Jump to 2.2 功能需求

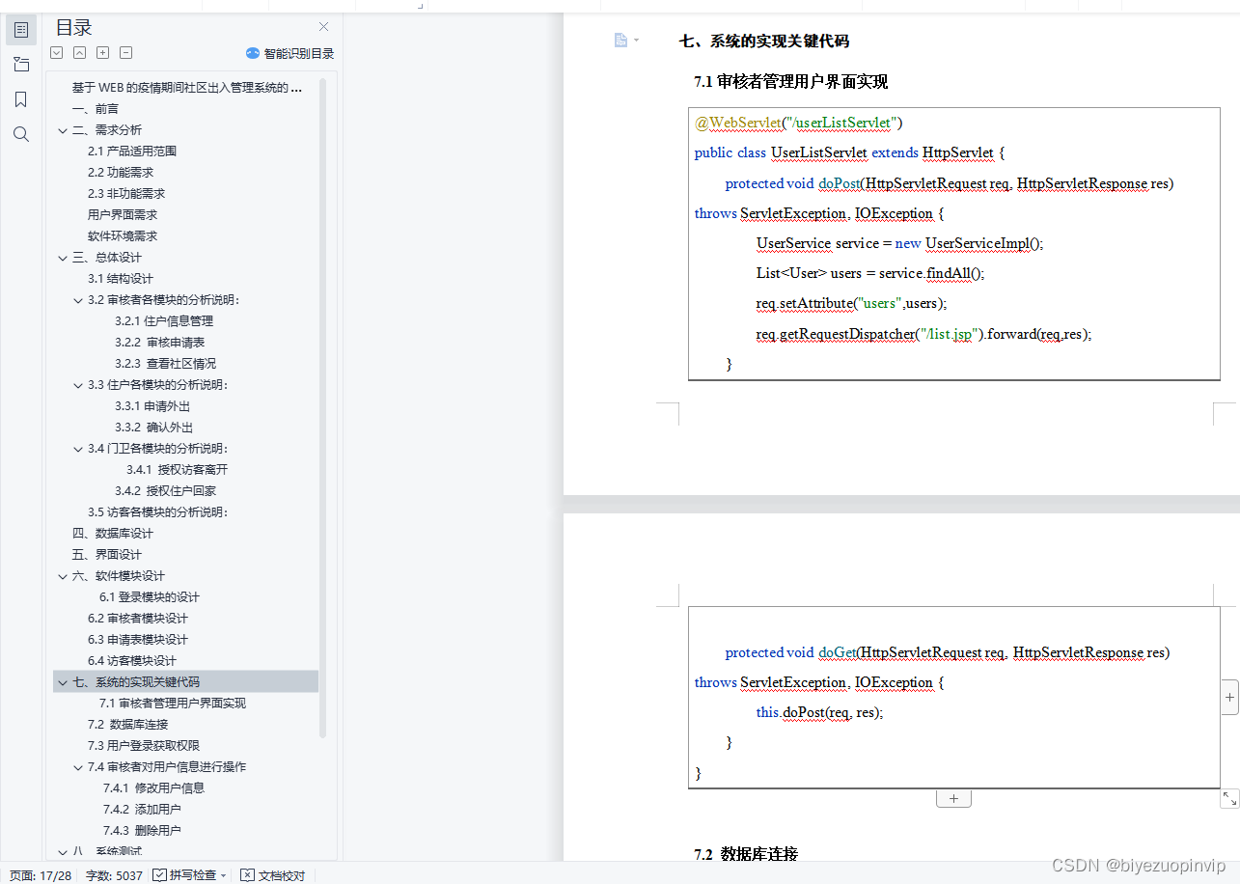click(x=121, y=173)
